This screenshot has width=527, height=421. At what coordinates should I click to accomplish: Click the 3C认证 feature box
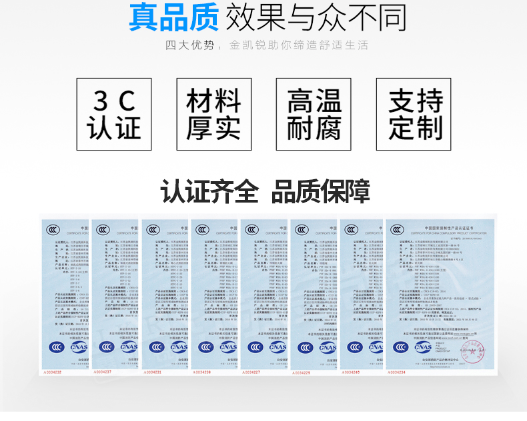(x=113, y=114)
